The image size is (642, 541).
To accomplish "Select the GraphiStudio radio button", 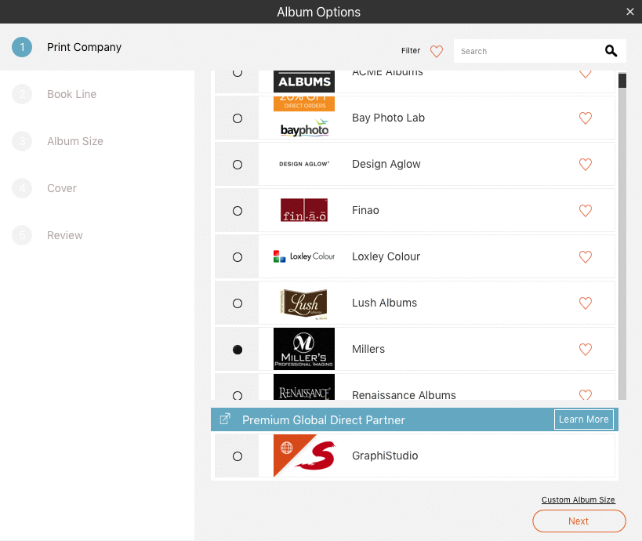I will click(238, 456).
